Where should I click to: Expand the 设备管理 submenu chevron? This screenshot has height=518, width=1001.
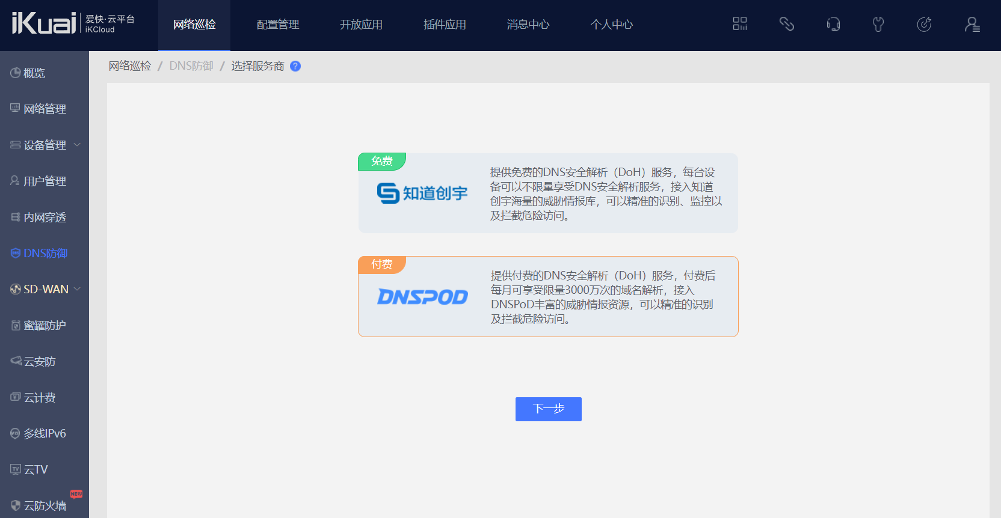point(77,145)
